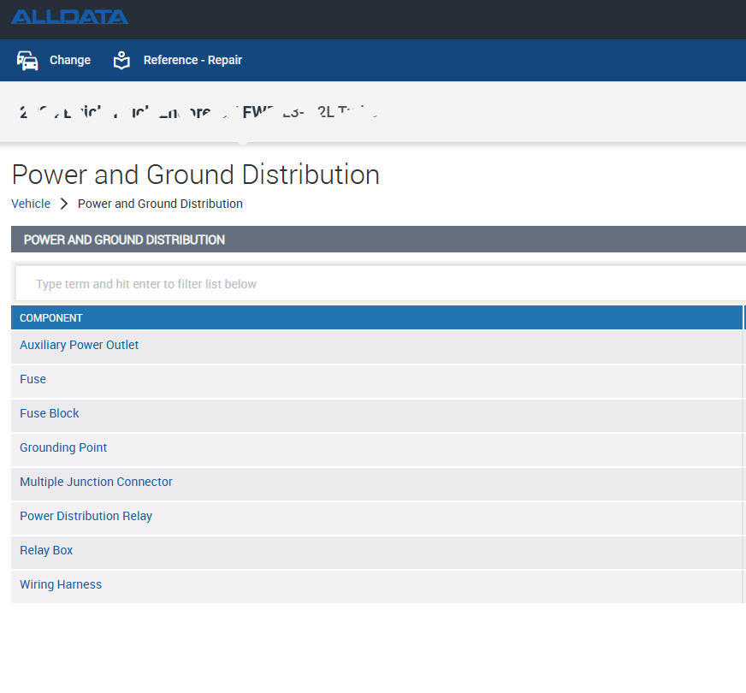Click the Power and Ground Distribution breadcrumb text
The height and width of the screenshot is (693, 746).
[x=160, y=204]
